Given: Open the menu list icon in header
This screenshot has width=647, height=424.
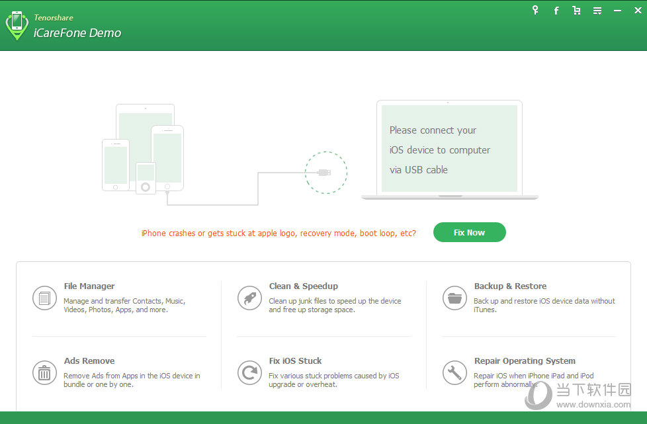Looking at the screenshot, I should [x=597, y=11].
